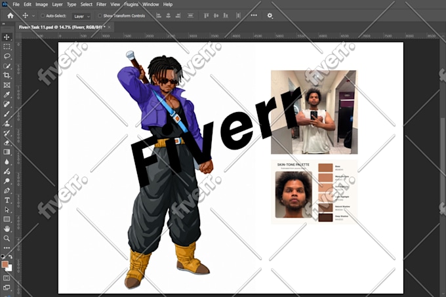This screenshot has width=446, height=297.
Task: Select the Rectangular Marquee tool
Action: (7, 47)
